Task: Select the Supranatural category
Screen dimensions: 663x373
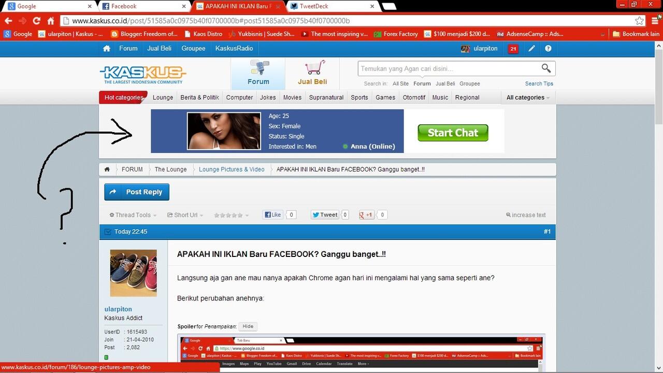Action: [326, 97]
